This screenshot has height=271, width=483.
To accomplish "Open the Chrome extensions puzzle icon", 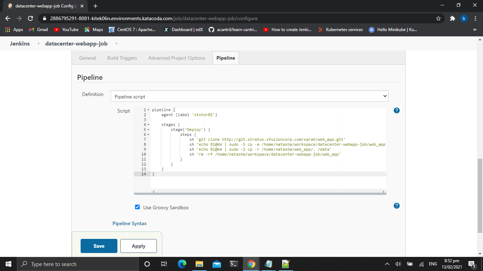I will pyautogui.click(x=452, y=18).
